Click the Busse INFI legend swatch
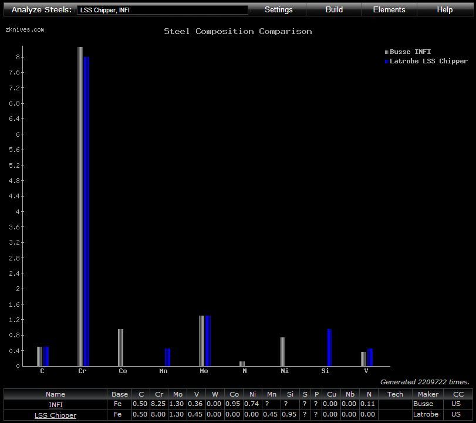 point(386,52)
